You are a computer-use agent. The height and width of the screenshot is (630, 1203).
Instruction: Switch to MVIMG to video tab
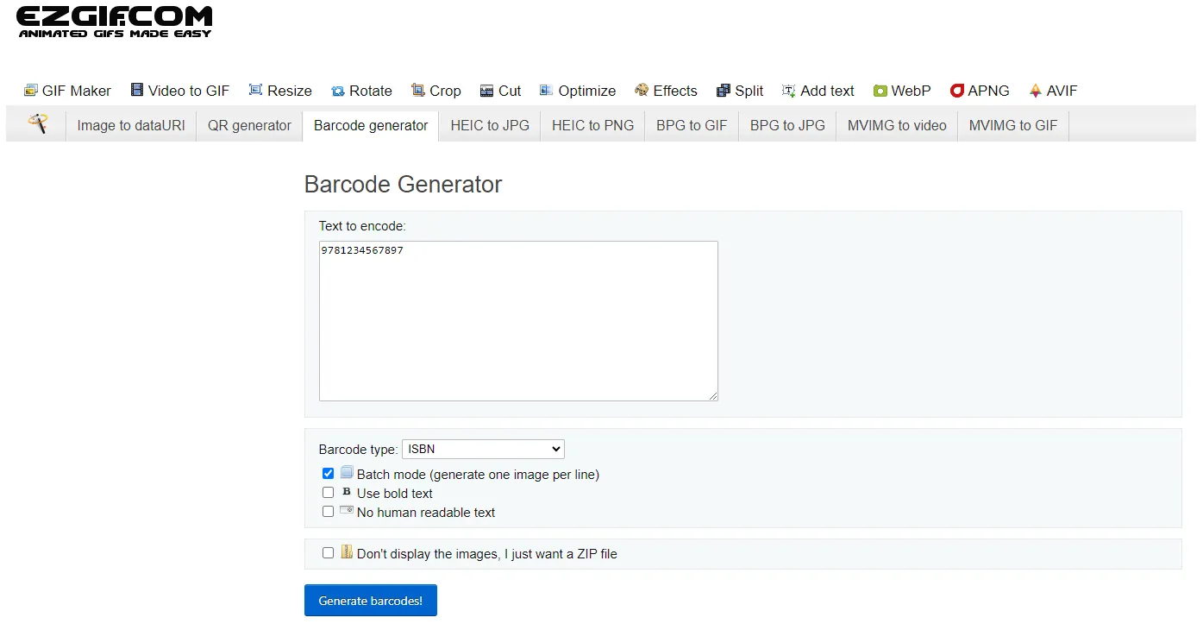pyautogui.click(x=897, y=125)
